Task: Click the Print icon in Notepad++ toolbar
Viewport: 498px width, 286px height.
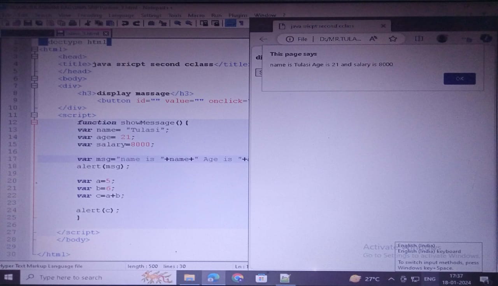Action: pos(72,23)
